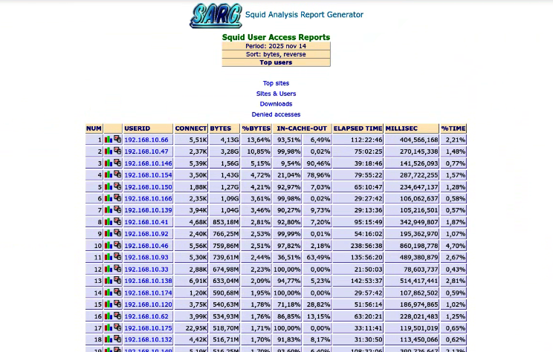Open user report for 192.168.10.120
The width and height of the screenshot is (553, 352).
click(148, 304)
